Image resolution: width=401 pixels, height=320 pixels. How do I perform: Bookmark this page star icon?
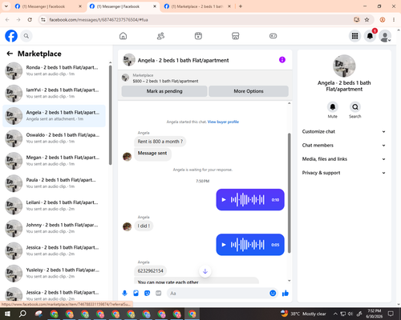[x=367, y=19]
